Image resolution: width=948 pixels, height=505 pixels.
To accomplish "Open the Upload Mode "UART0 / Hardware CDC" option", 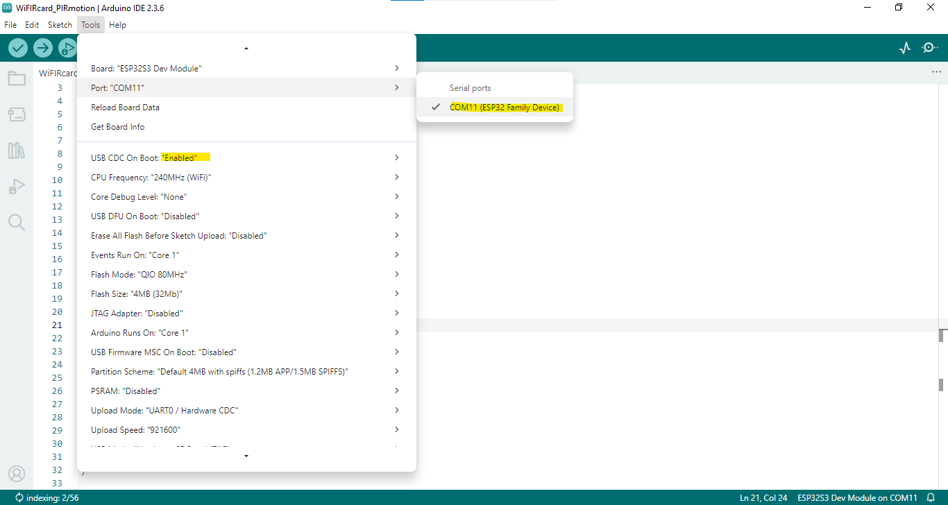I will click(246, 410).
